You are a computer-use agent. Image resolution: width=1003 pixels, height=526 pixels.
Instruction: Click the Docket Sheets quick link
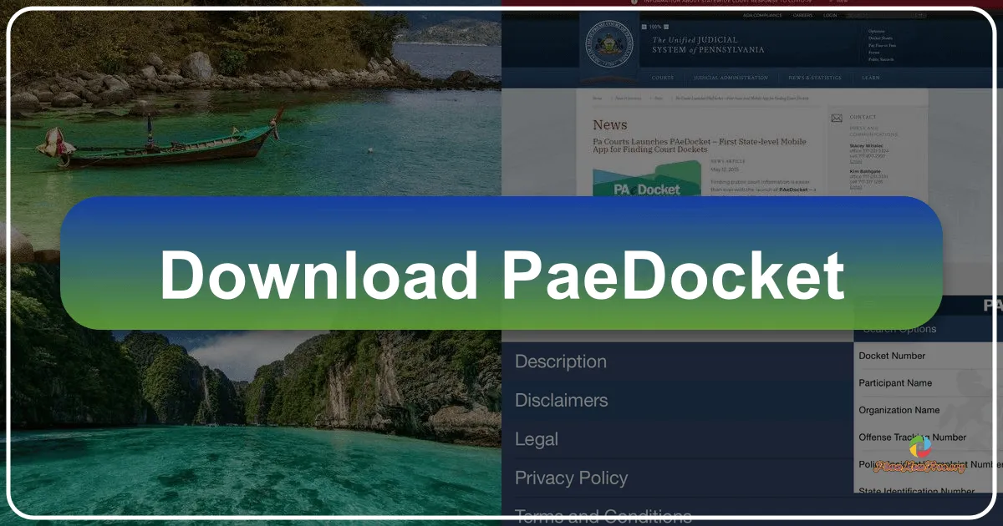pos(879,38)
